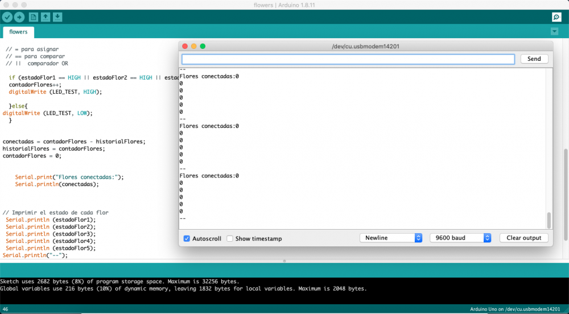Click comment '// Imprimir el estado de cada flor'
The height and width of the screenshot is (314, 569).
[56, 213]
